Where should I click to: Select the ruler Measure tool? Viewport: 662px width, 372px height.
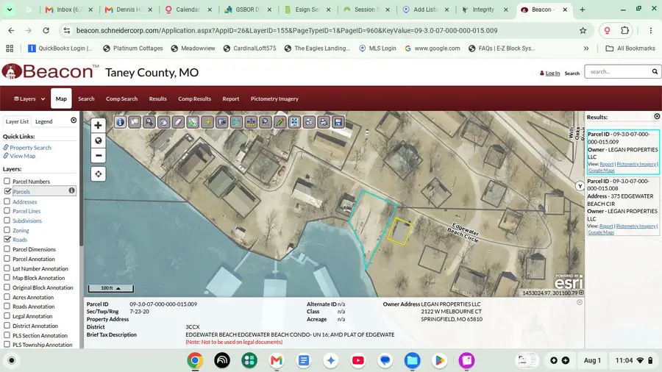click(251, 122)
